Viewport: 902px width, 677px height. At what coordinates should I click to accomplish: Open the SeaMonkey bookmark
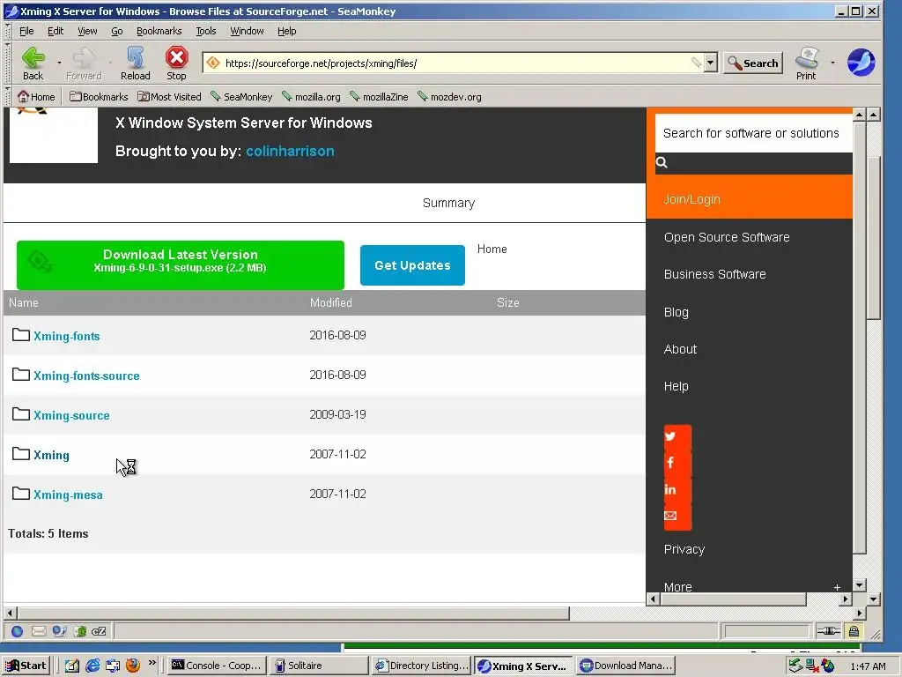[241, 97]
